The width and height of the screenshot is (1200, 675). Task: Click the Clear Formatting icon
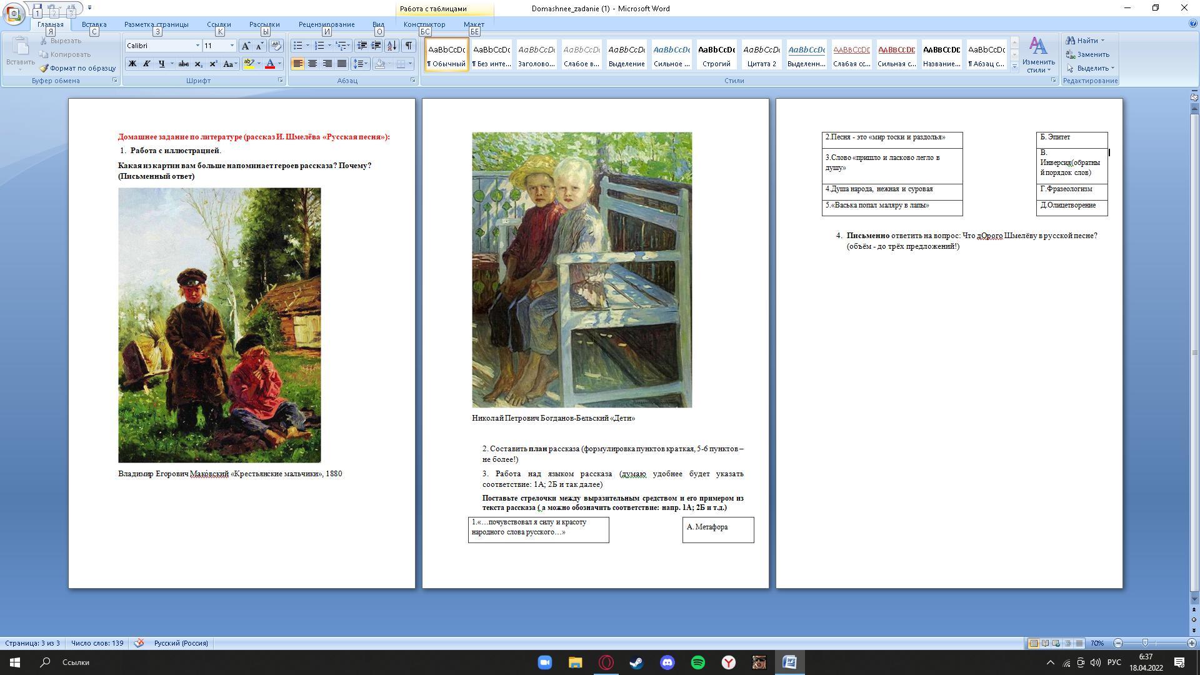276,46
